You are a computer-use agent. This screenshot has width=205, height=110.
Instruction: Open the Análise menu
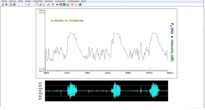pos(28,1)
